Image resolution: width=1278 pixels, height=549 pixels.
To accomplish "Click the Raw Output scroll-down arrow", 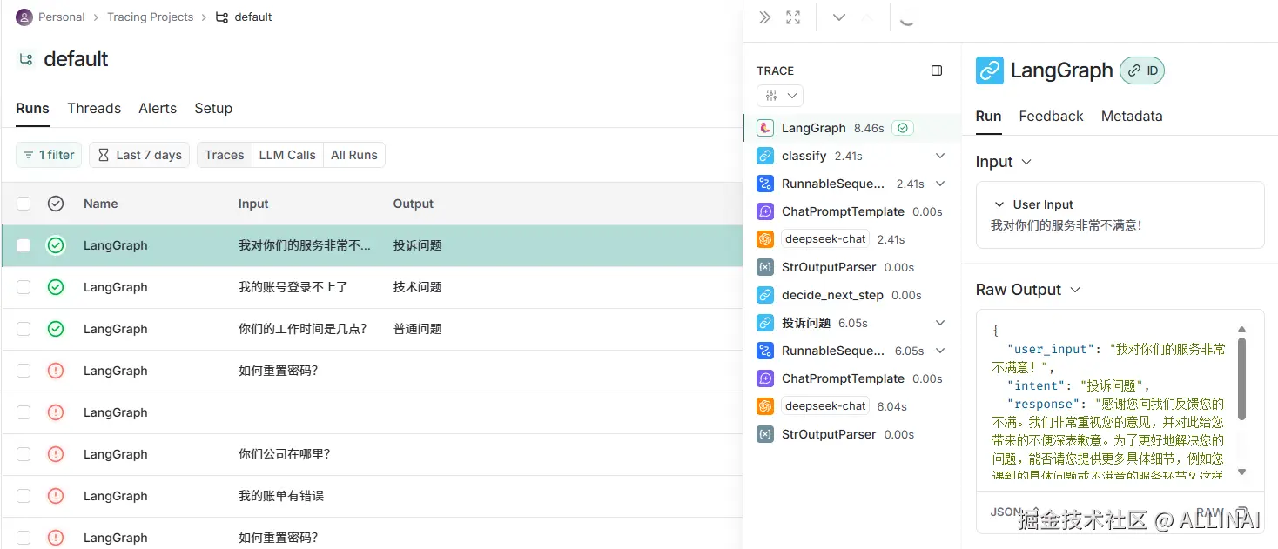I will click(x=1242, y=472).
